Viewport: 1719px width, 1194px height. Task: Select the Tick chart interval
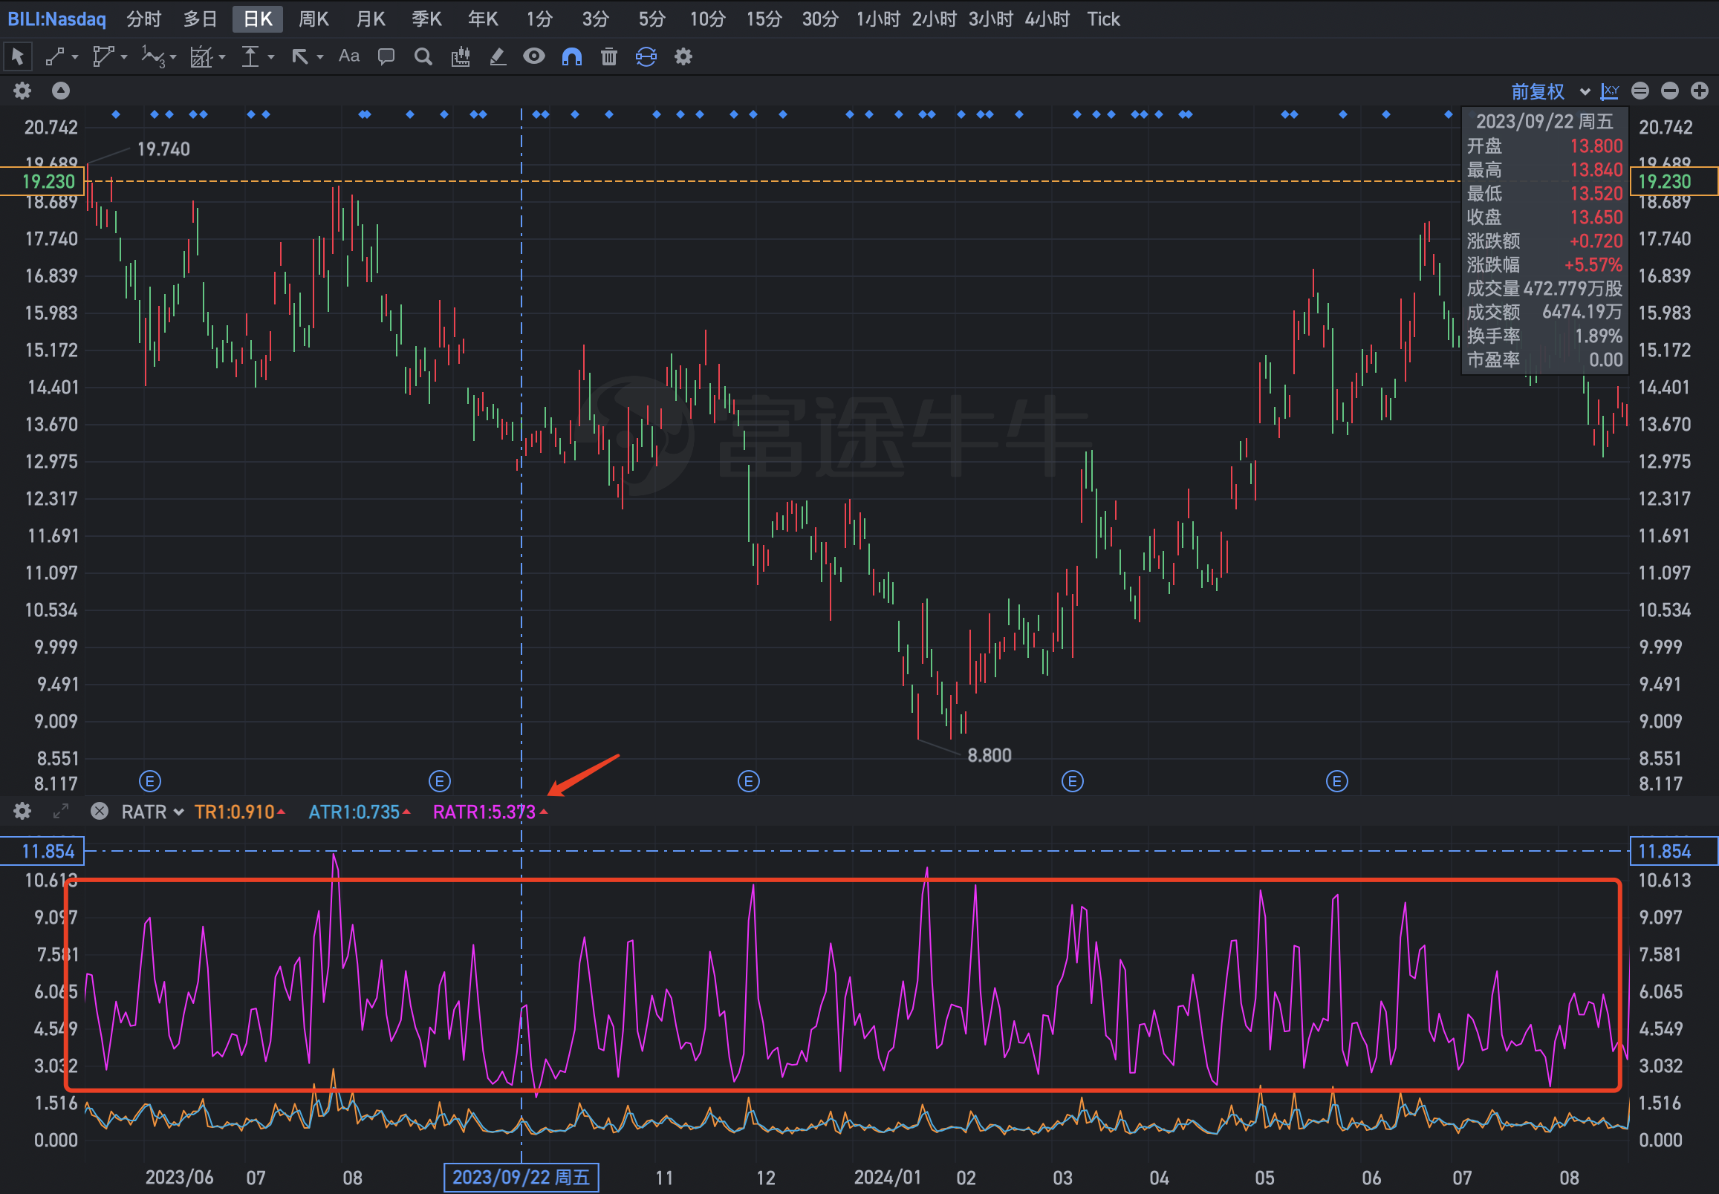tap(1103, 19)
